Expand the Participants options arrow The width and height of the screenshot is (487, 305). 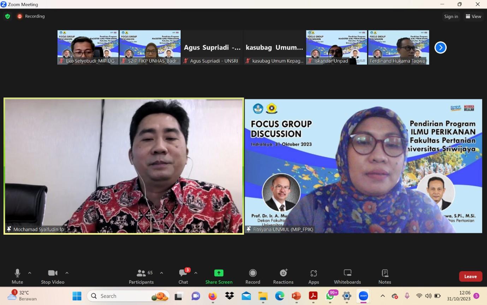161,273
